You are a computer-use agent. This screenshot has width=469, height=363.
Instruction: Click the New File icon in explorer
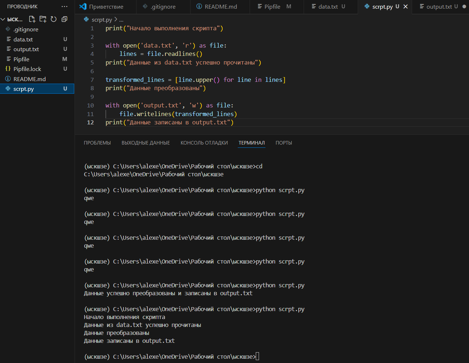click(32, 19)
